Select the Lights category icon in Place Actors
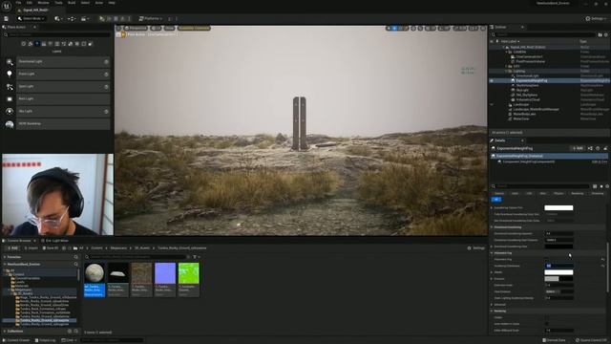 coord(37,44)
